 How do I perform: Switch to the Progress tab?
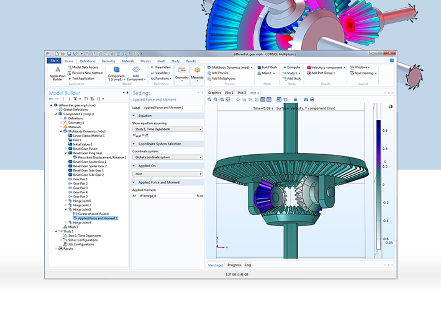(x=234, y=265)
